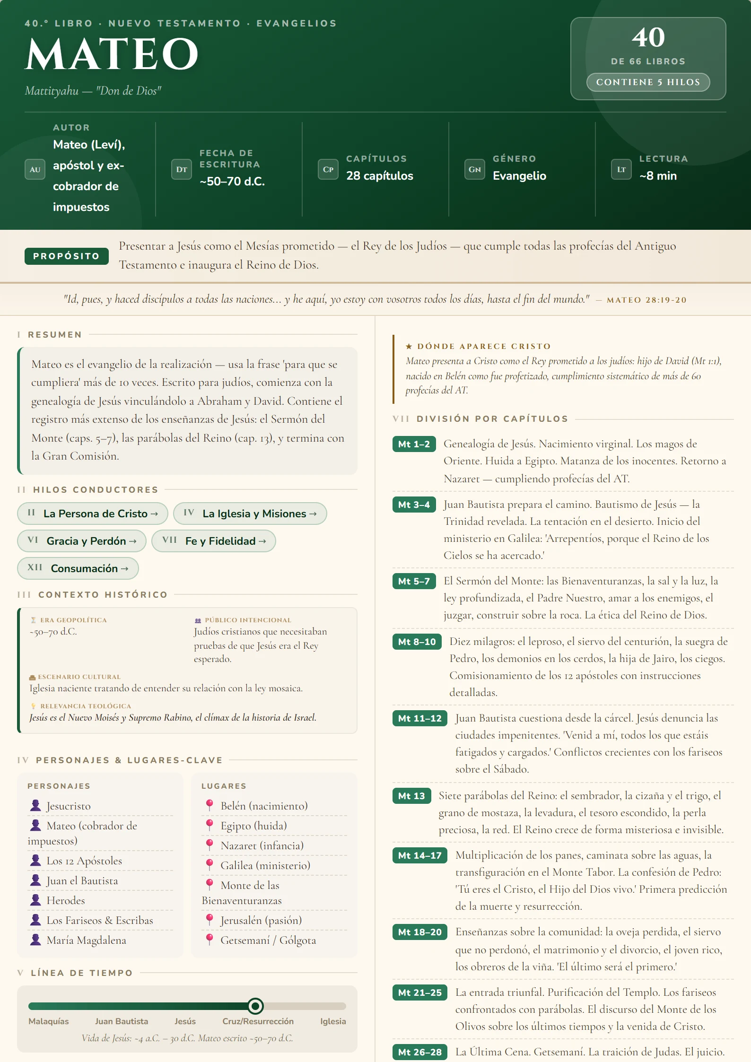Click the LT reading time icon badge
Screen dimensions: 751x1062
coord(621,169)
